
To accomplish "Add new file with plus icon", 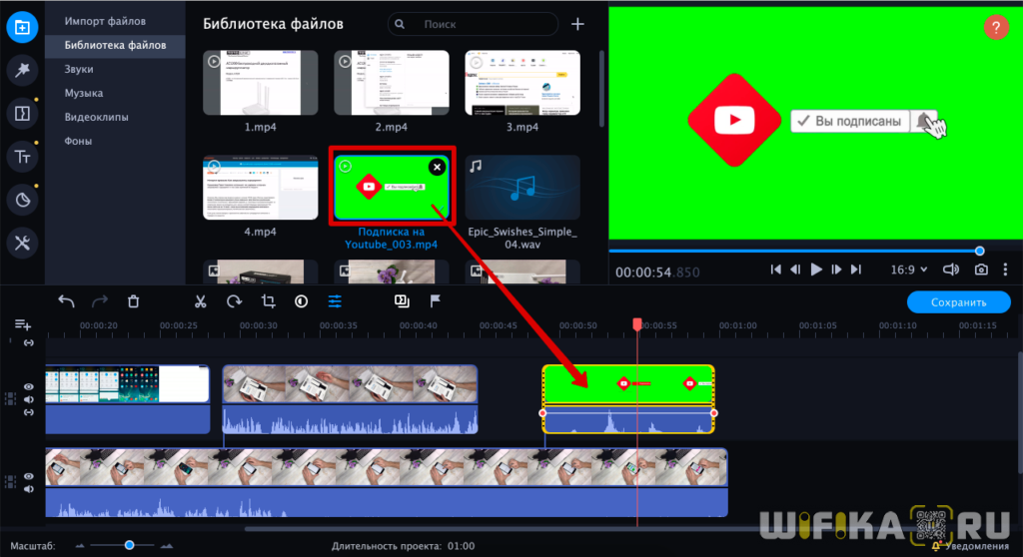I will 577,24.
